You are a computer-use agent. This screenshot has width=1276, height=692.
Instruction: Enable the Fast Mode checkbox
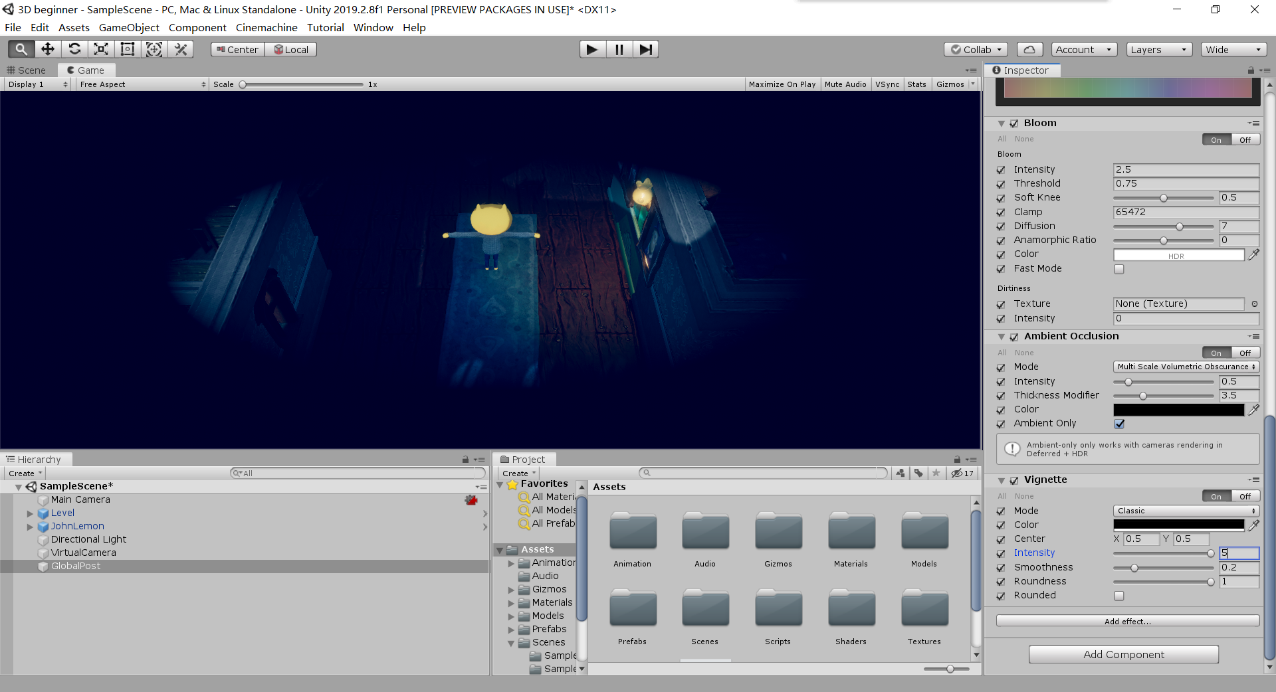(1119, 269)
